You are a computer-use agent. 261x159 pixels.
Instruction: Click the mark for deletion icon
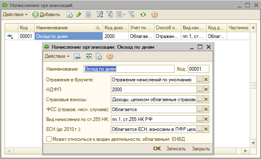point(88,14)
